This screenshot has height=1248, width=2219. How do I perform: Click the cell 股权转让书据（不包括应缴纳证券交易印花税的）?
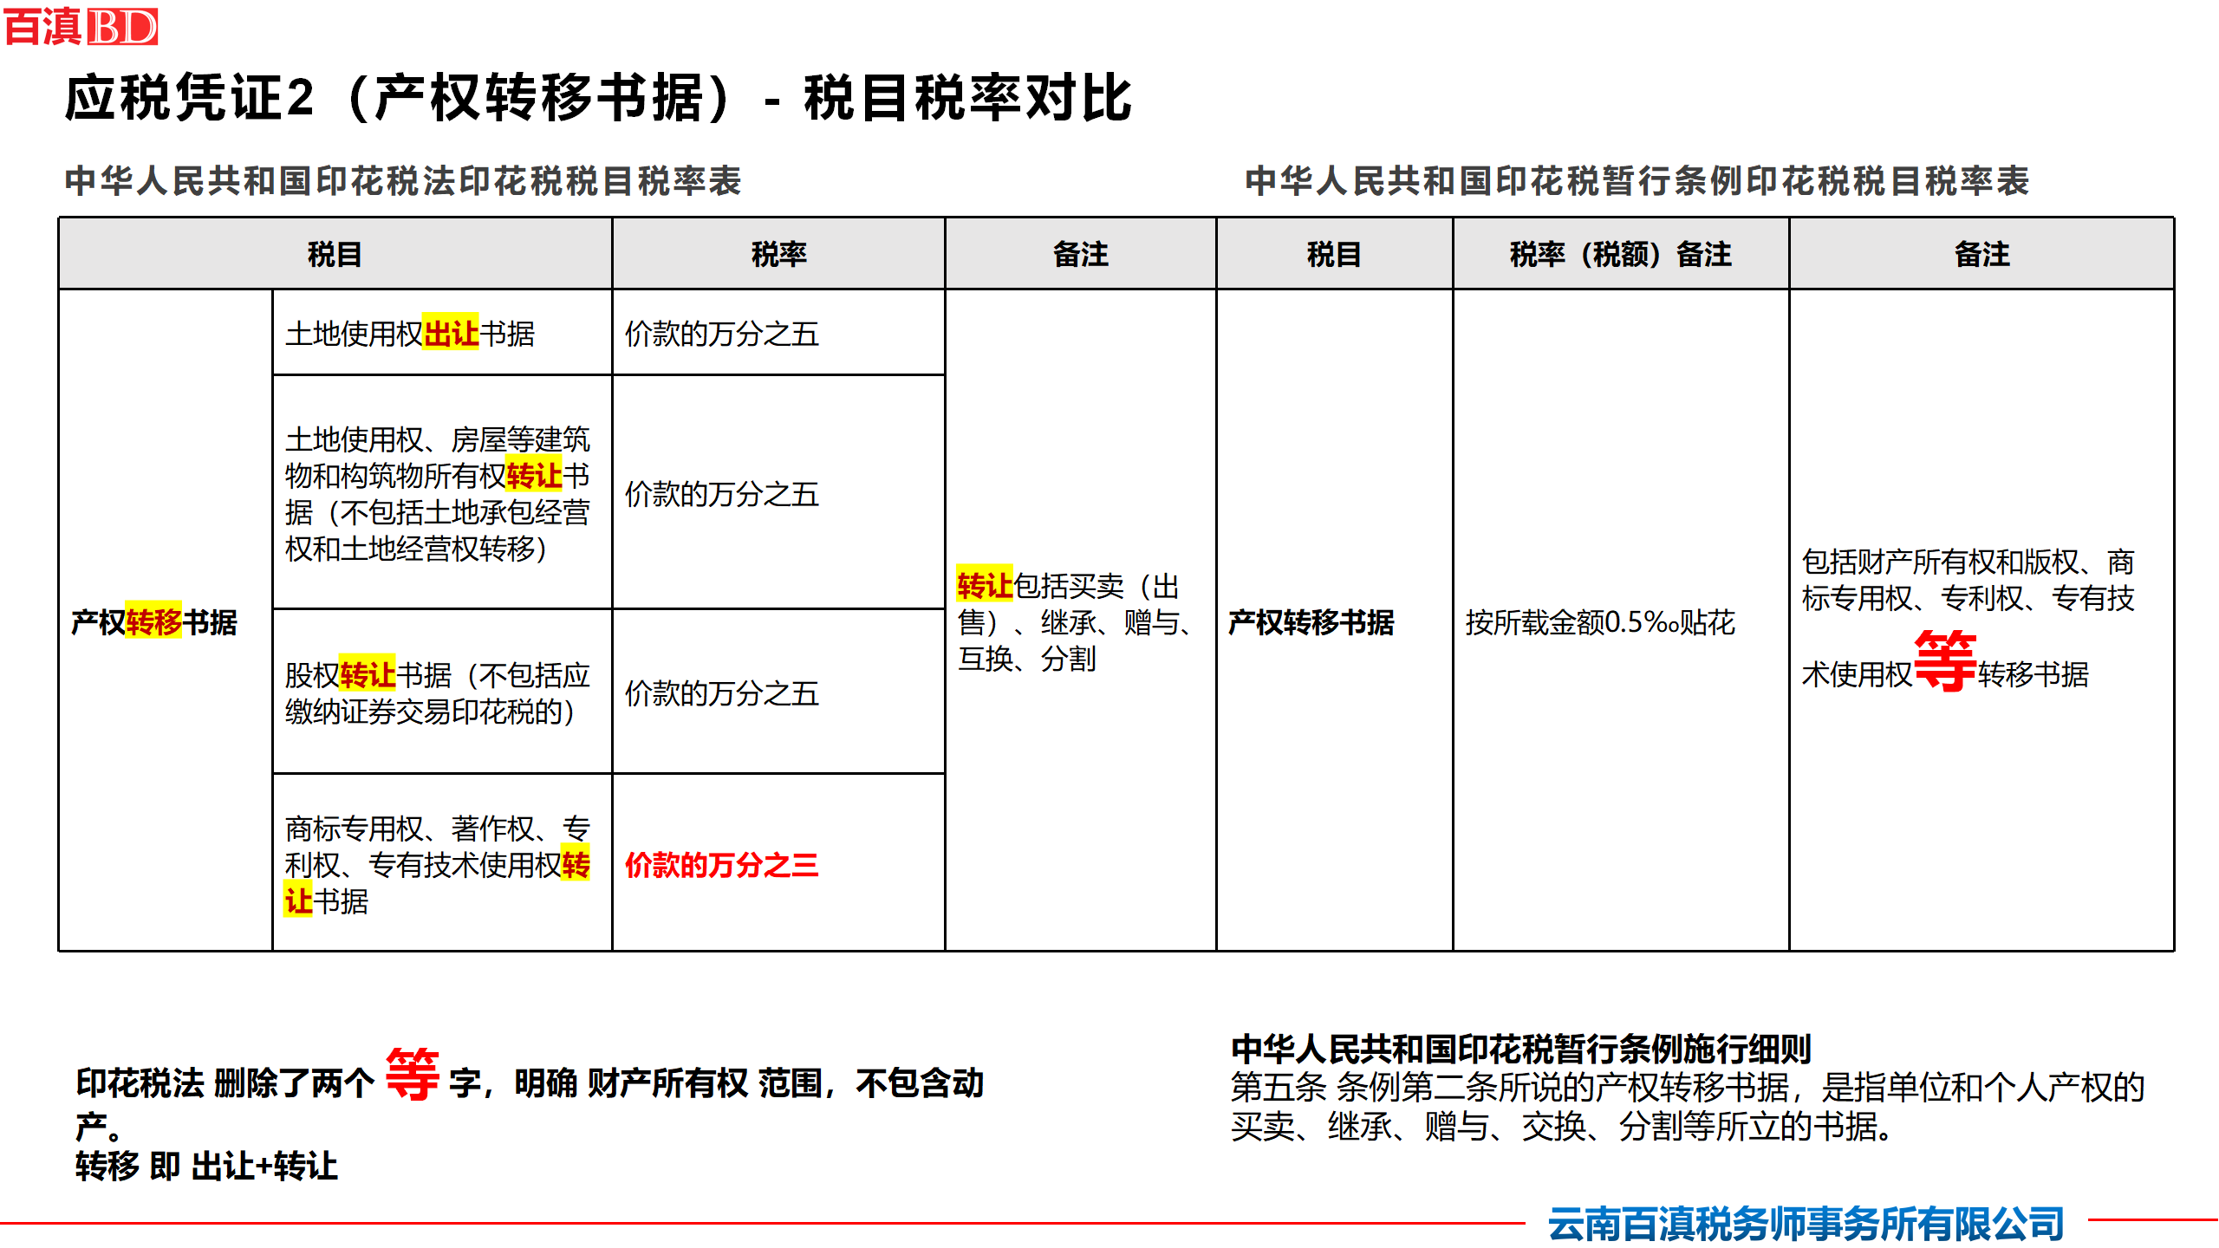point(442,692)
